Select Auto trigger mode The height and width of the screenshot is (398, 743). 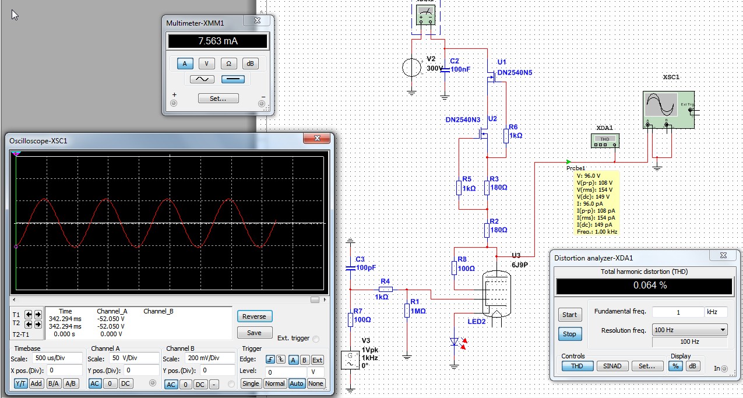297,383
